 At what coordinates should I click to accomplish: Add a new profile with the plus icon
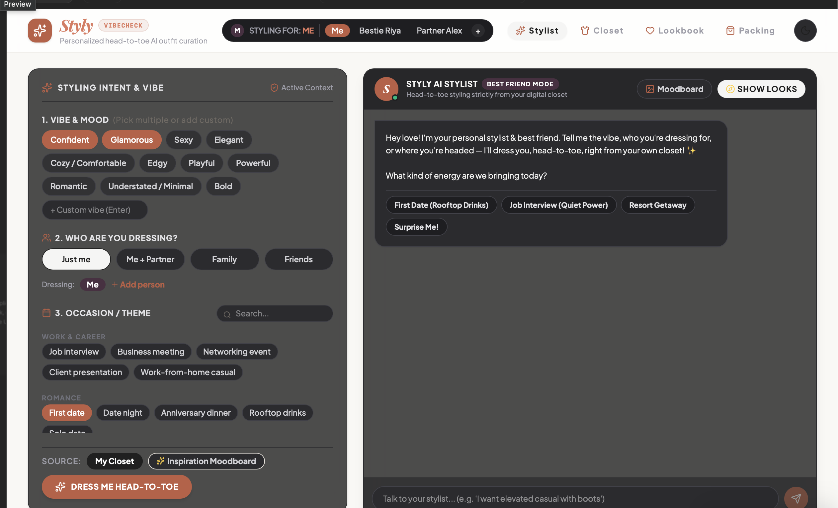[478, 31]
